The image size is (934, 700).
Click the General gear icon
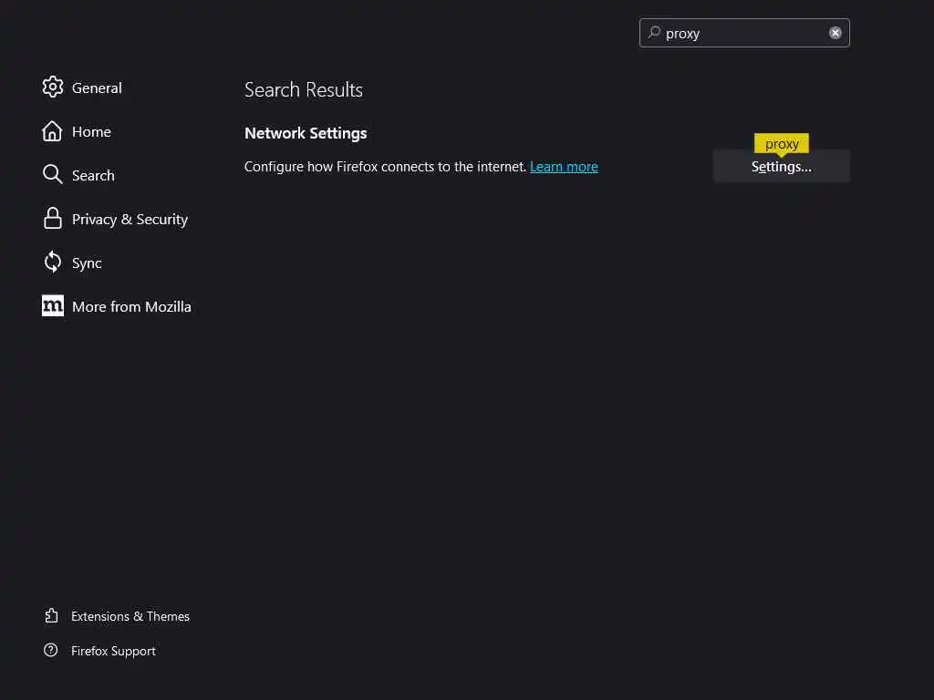click(x=53, y=87)
